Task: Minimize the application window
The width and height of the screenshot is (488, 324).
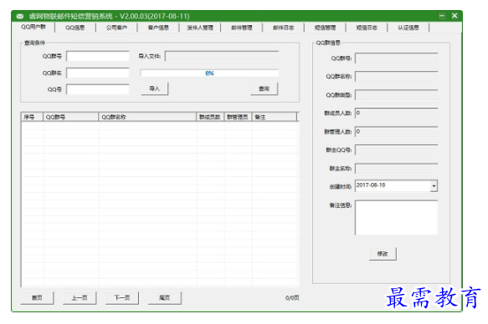Action: coord(442,16)
